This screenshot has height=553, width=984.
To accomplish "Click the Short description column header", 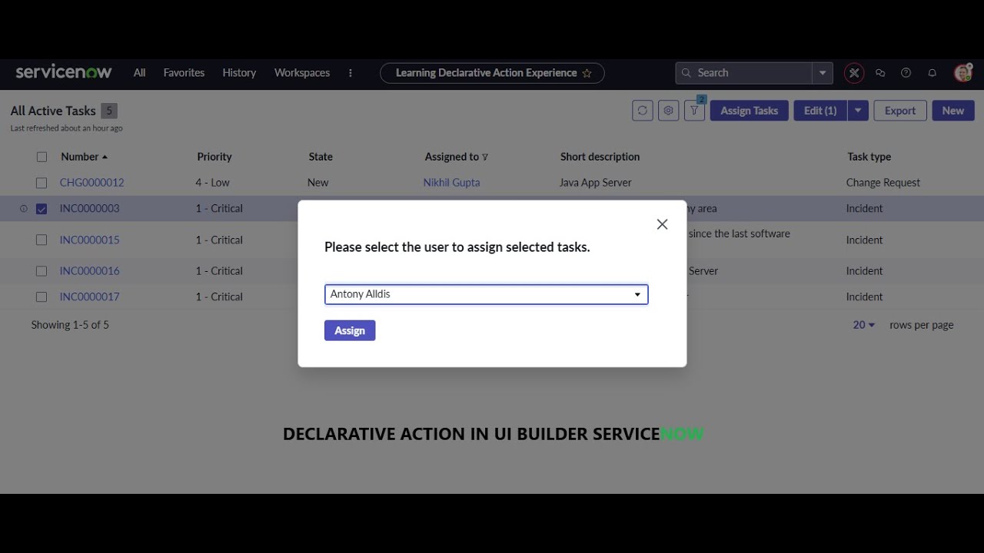I will (x=600, y=157).
